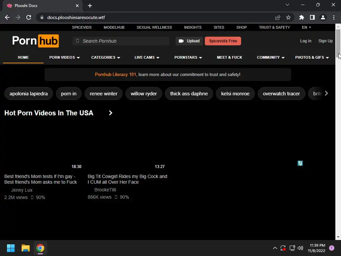
Task: Click the chevron next to section heading
Action: click(x=111, y=113)
